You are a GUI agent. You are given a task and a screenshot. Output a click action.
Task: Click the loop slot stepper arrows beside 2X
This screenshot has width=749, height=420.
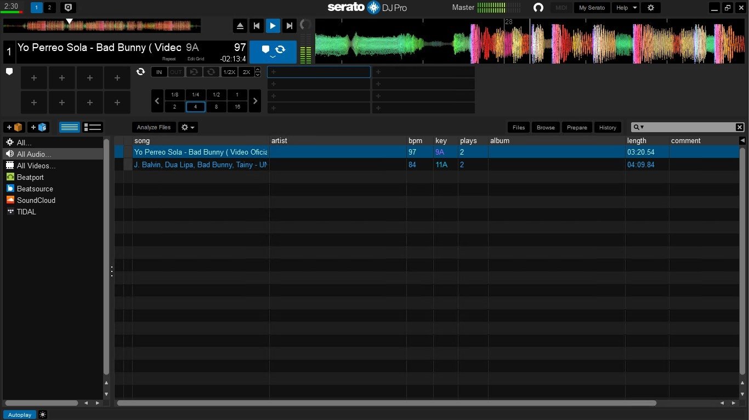point(258,72)
